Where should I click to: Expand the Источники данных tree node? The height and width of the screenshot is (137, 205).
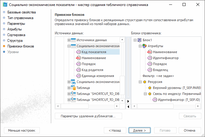69,40
